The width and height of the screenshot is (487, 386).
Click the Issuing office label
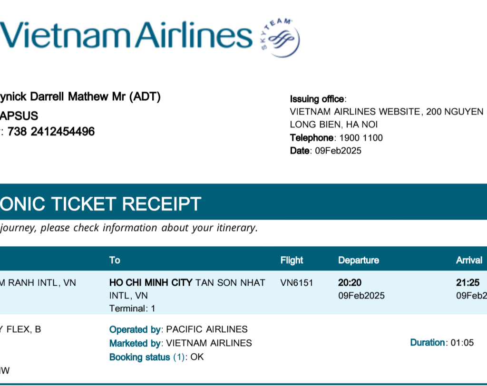coord(317,99)
